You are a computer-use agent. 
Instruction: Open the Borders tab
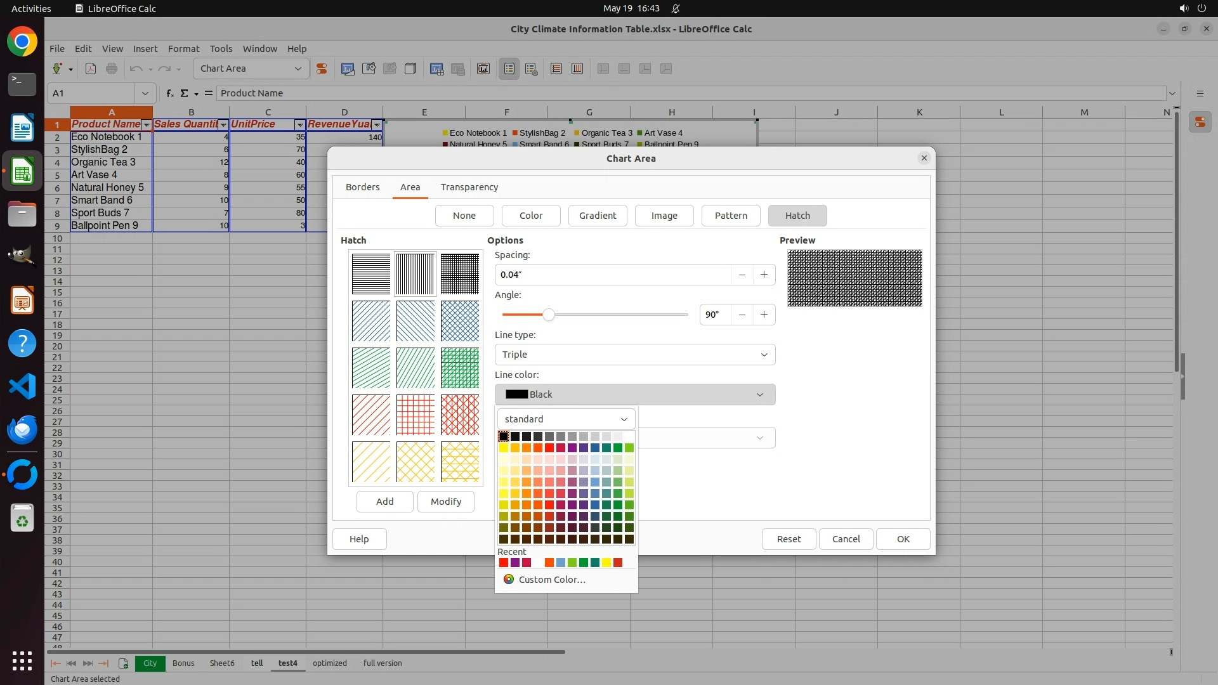(x=362, y=187)
